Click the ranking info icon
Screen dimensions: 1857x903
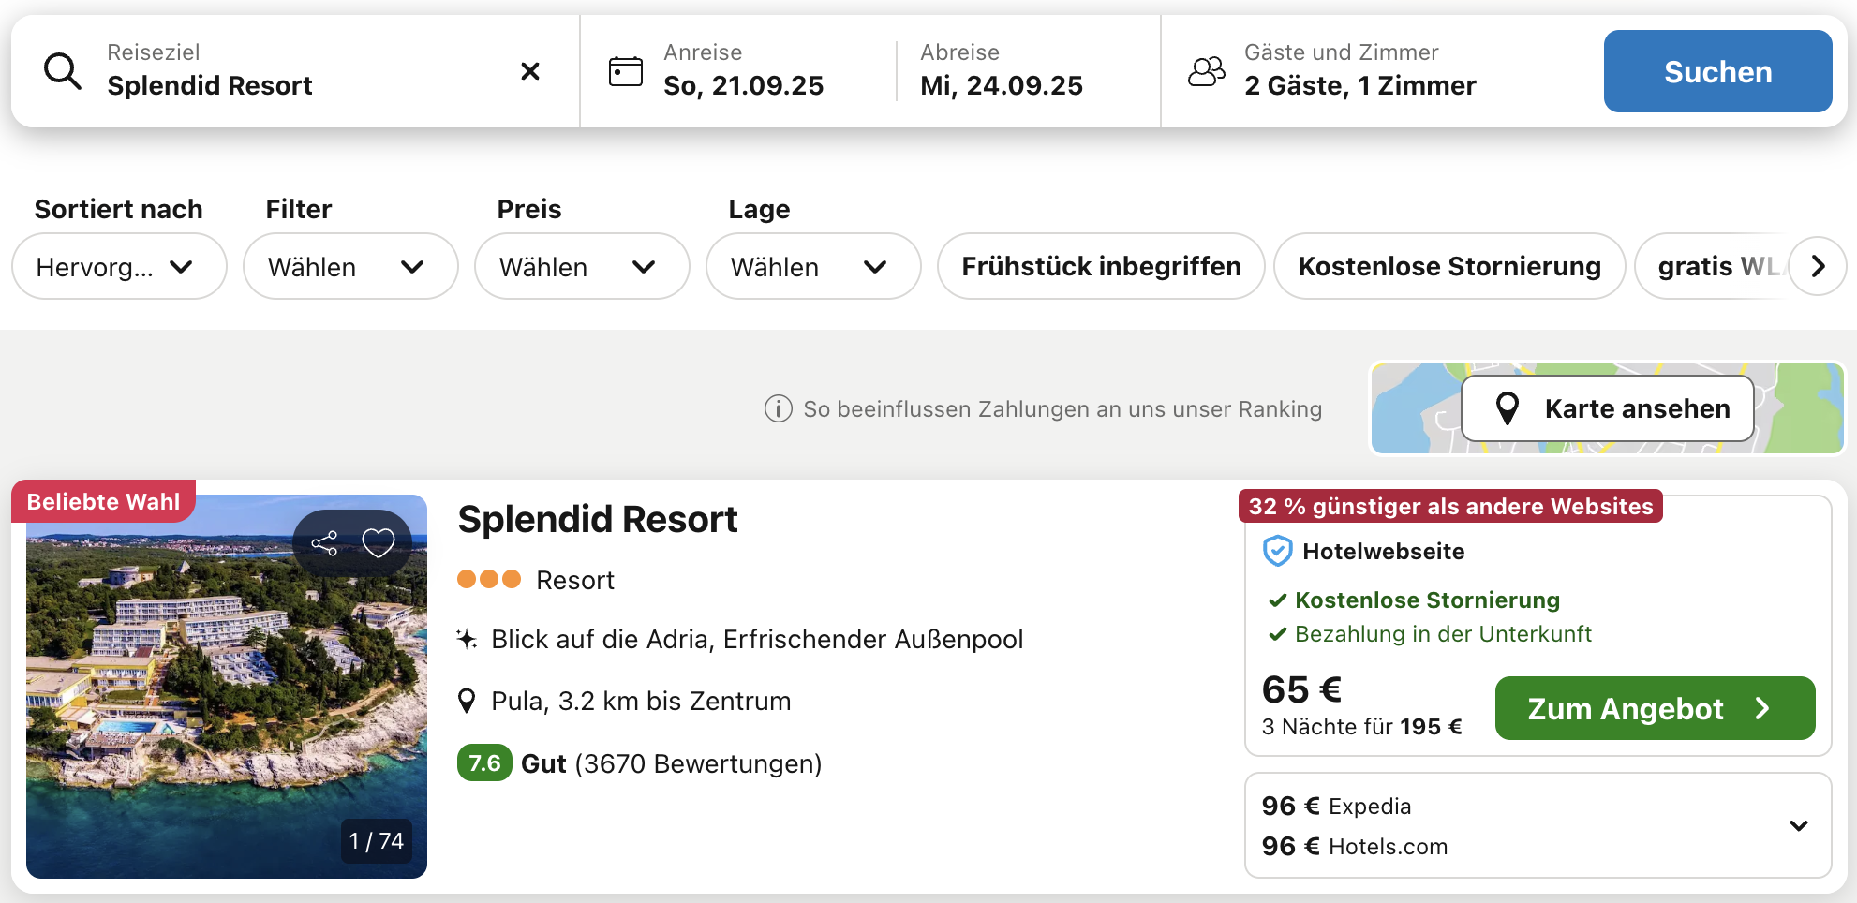tap(778, 409)
